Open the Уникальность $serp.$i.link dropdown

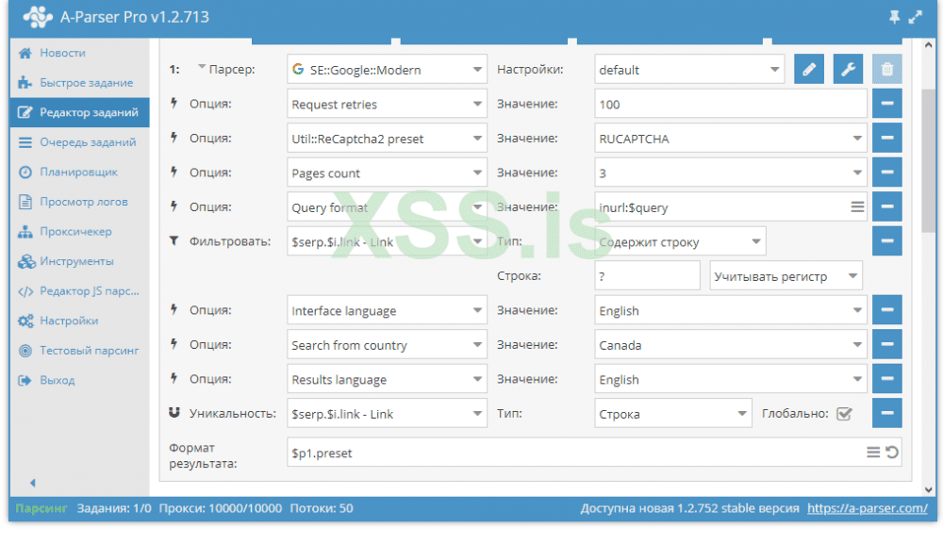coord(387,413)
